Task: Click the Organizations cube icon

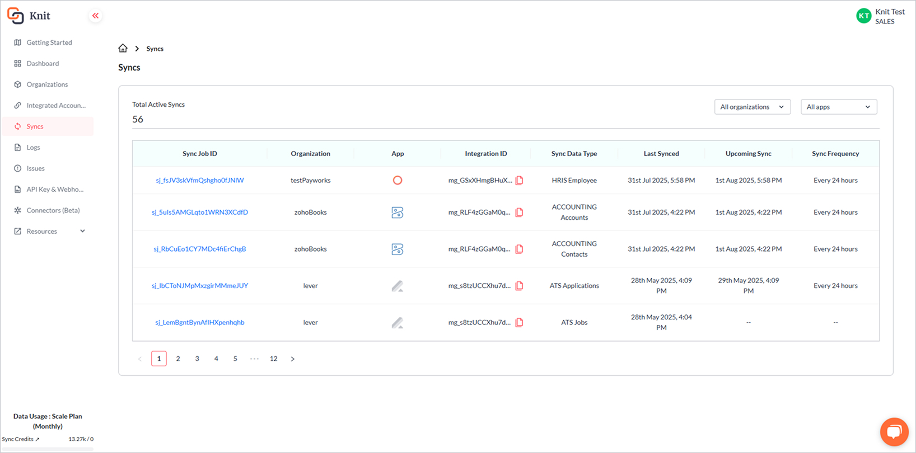Action: [17, 84]
